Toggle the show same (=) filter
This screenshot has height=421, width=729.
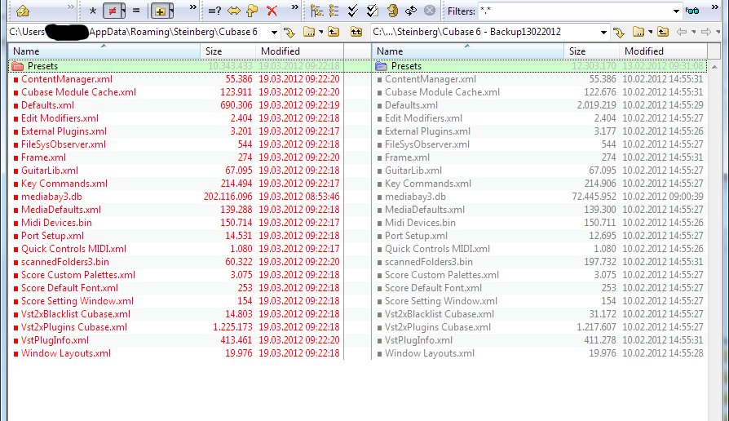point(136,11)
